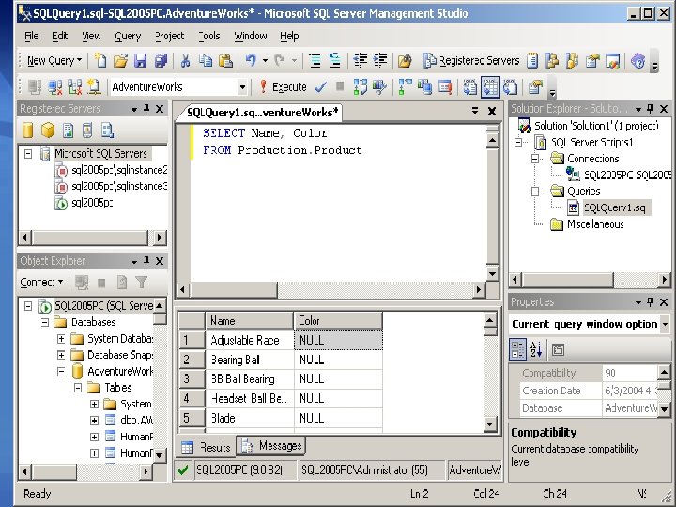Toggle Results to Text button
The height and width of the screenshot is (507, 676).
tap(470, 87)
